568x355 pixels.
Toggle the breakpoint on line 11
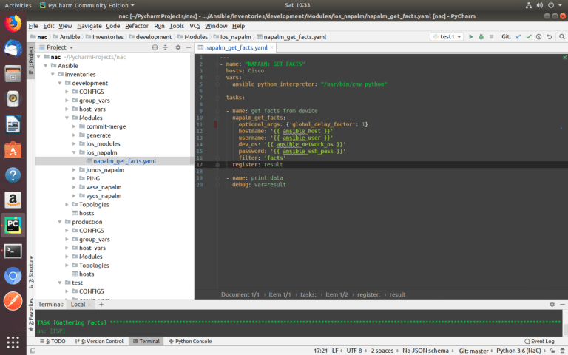[215, 124]
